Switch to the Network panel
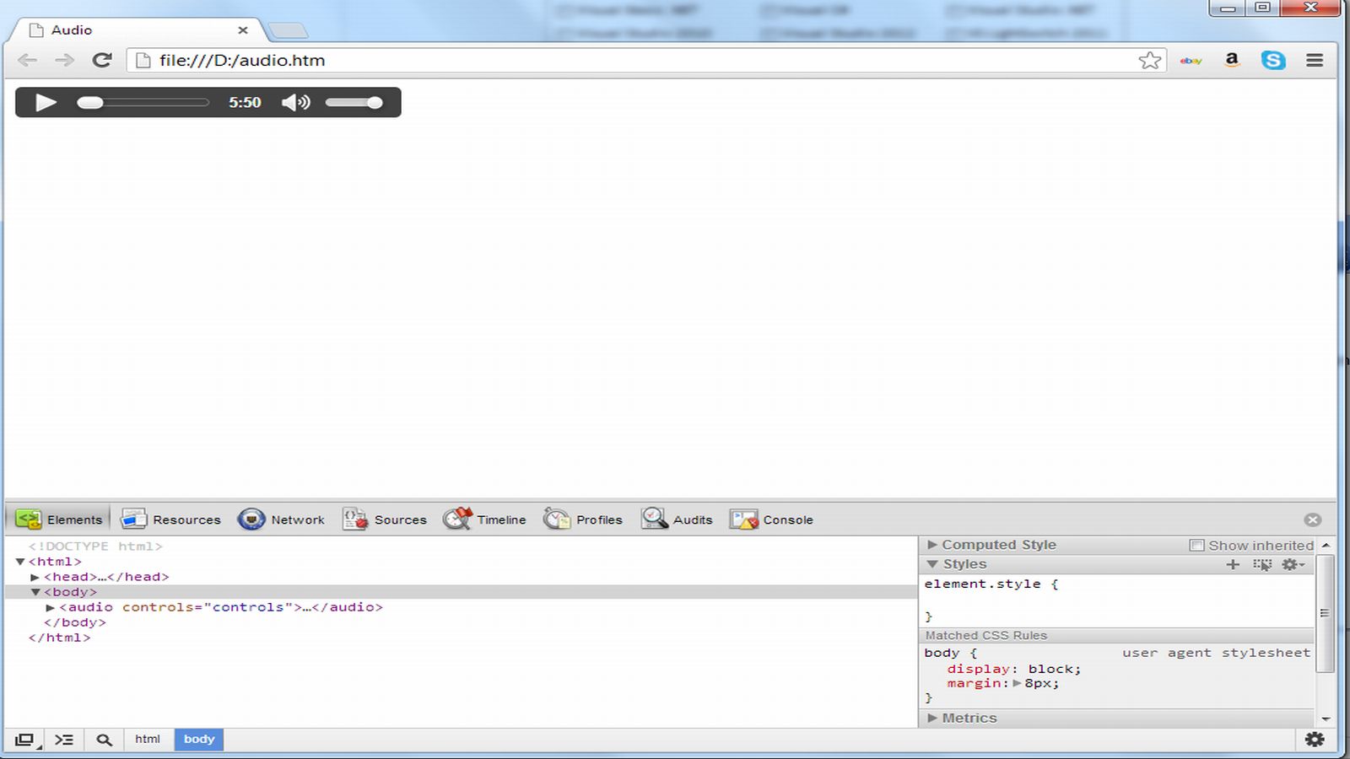 [281, 519]
